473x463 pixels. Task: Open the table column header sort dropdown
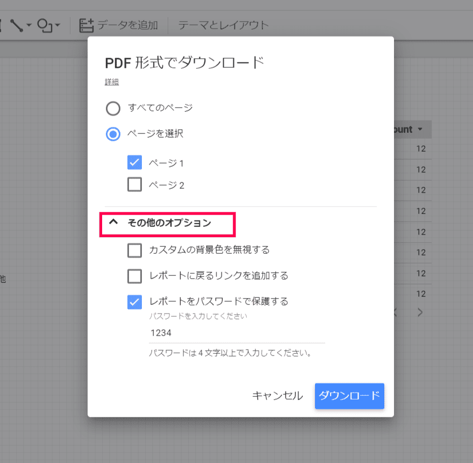(x=420, y=130)
